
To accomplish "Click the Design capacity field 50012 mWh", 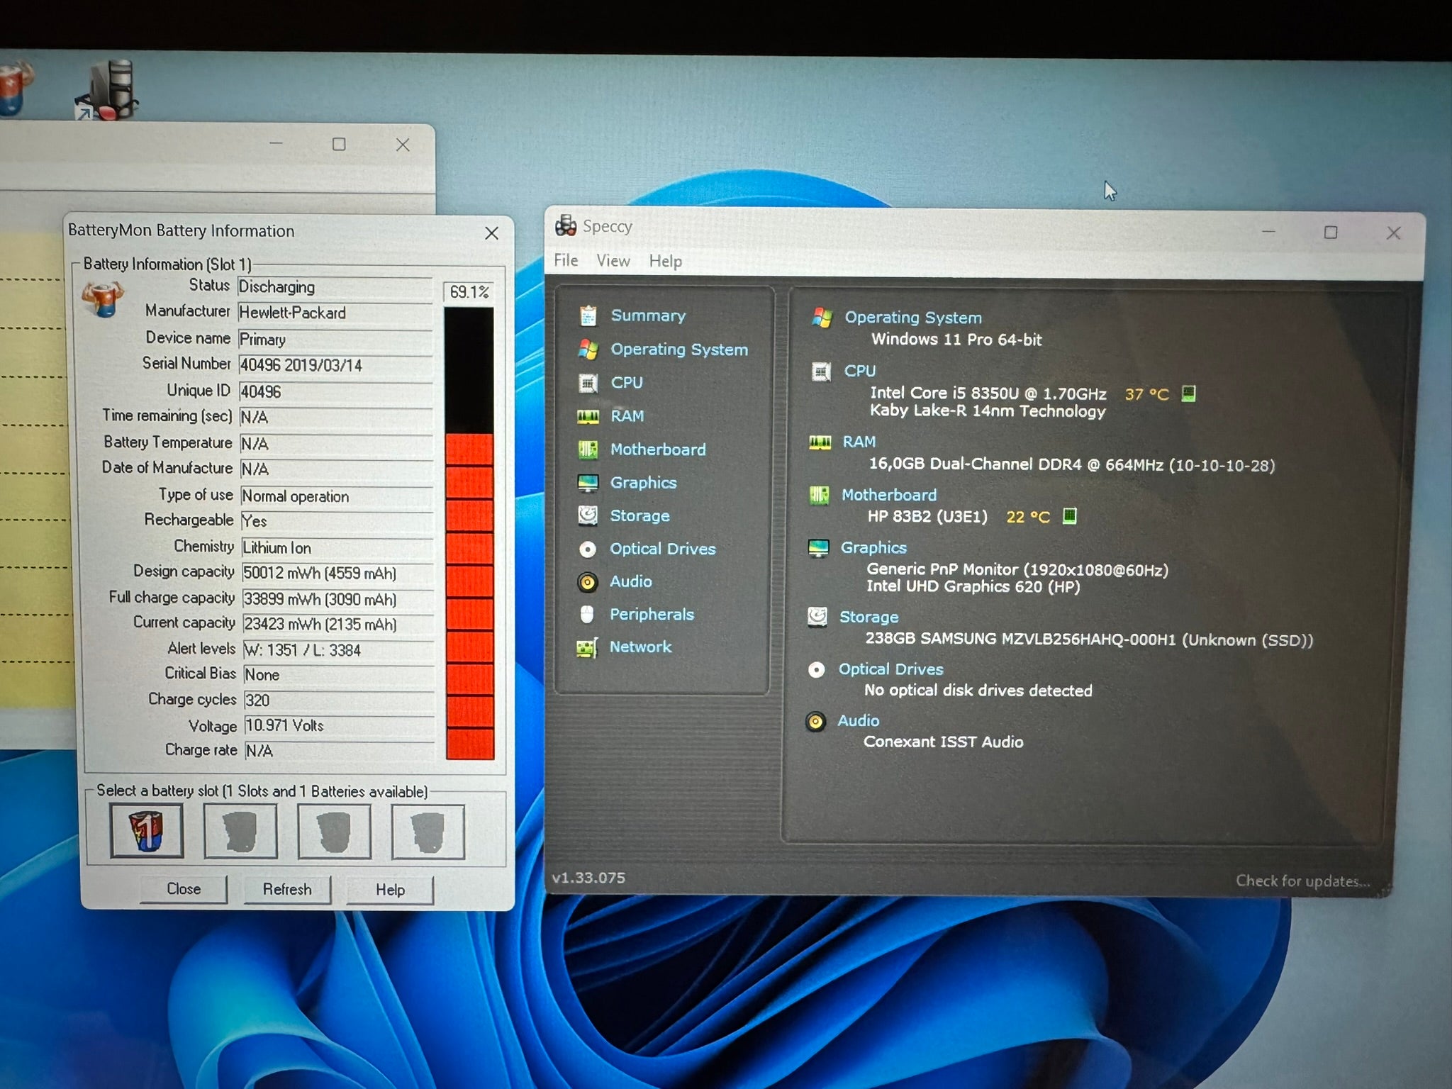I will point(337,573).
